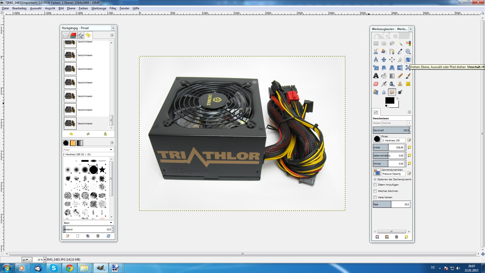Open the px unit dropdown
The height and width of the screenshot is (273, 485).
point(27,260)
